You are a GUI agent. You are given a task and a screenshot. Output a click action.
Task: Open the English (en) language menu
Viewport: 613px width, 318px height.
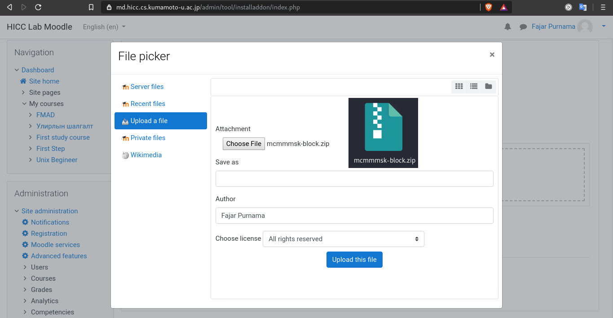(104, 27)
